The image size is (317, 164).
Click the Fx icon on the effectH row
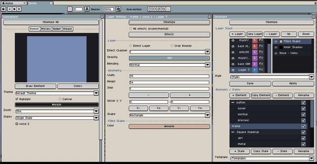tap(261, 52)
